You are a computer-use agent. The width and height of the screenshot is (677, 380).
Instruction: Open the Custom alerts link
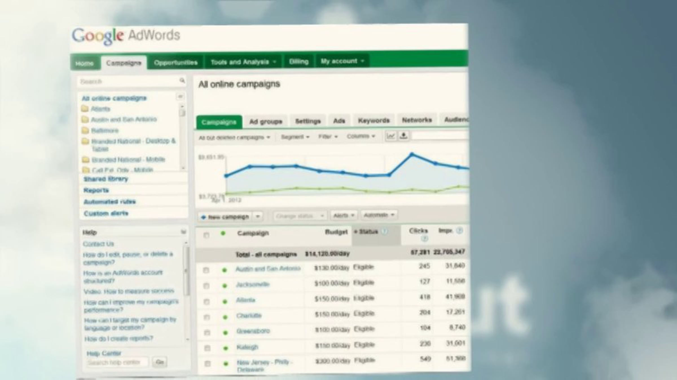pyautogui.click(x=106, y=213)
